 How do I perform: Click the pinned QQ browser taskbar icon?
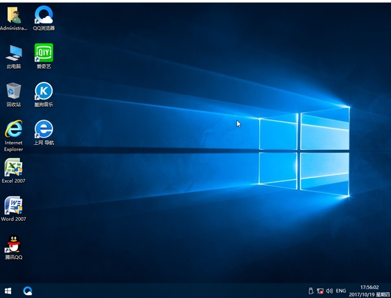[x=28, y=290]
